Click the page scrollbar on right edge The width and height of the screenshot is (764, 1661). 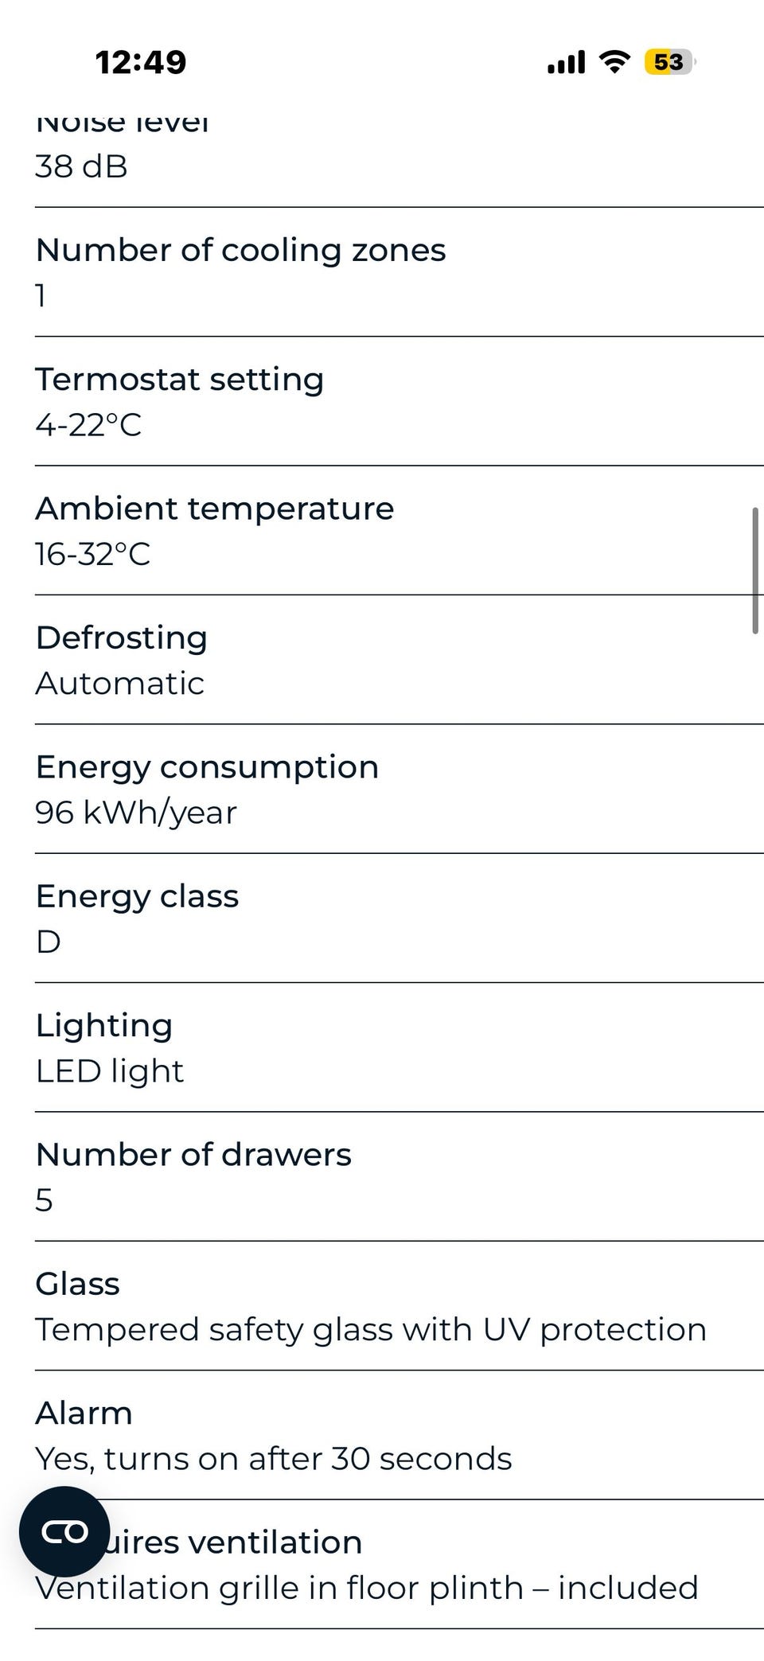click(755, 571)
